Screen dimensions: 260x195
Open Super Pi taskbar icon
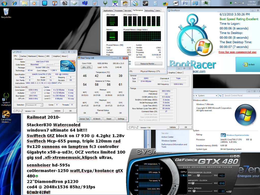coord(115,3)
